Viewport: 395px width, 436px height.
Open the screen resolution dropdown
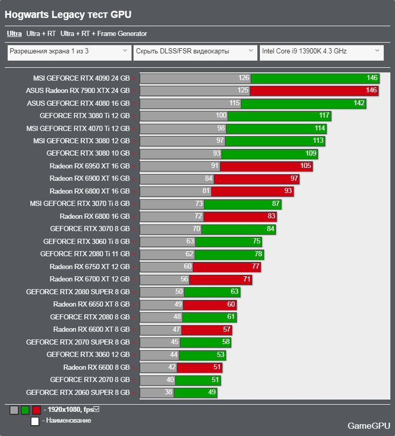(x=69, y=52)
